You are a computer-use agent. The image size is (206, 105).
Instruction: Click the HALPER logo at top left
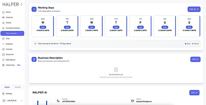click(11, 5)
